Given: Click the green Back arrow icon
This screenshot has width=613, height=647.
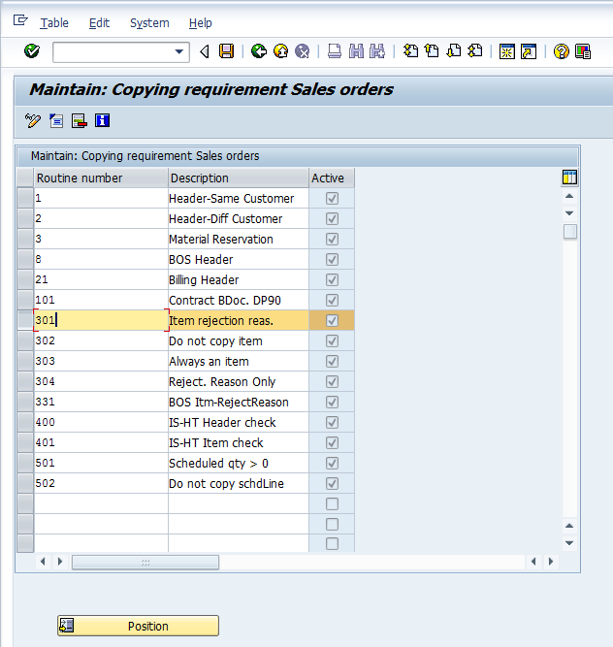Looking at the screenshot, I should click(259, 51).
